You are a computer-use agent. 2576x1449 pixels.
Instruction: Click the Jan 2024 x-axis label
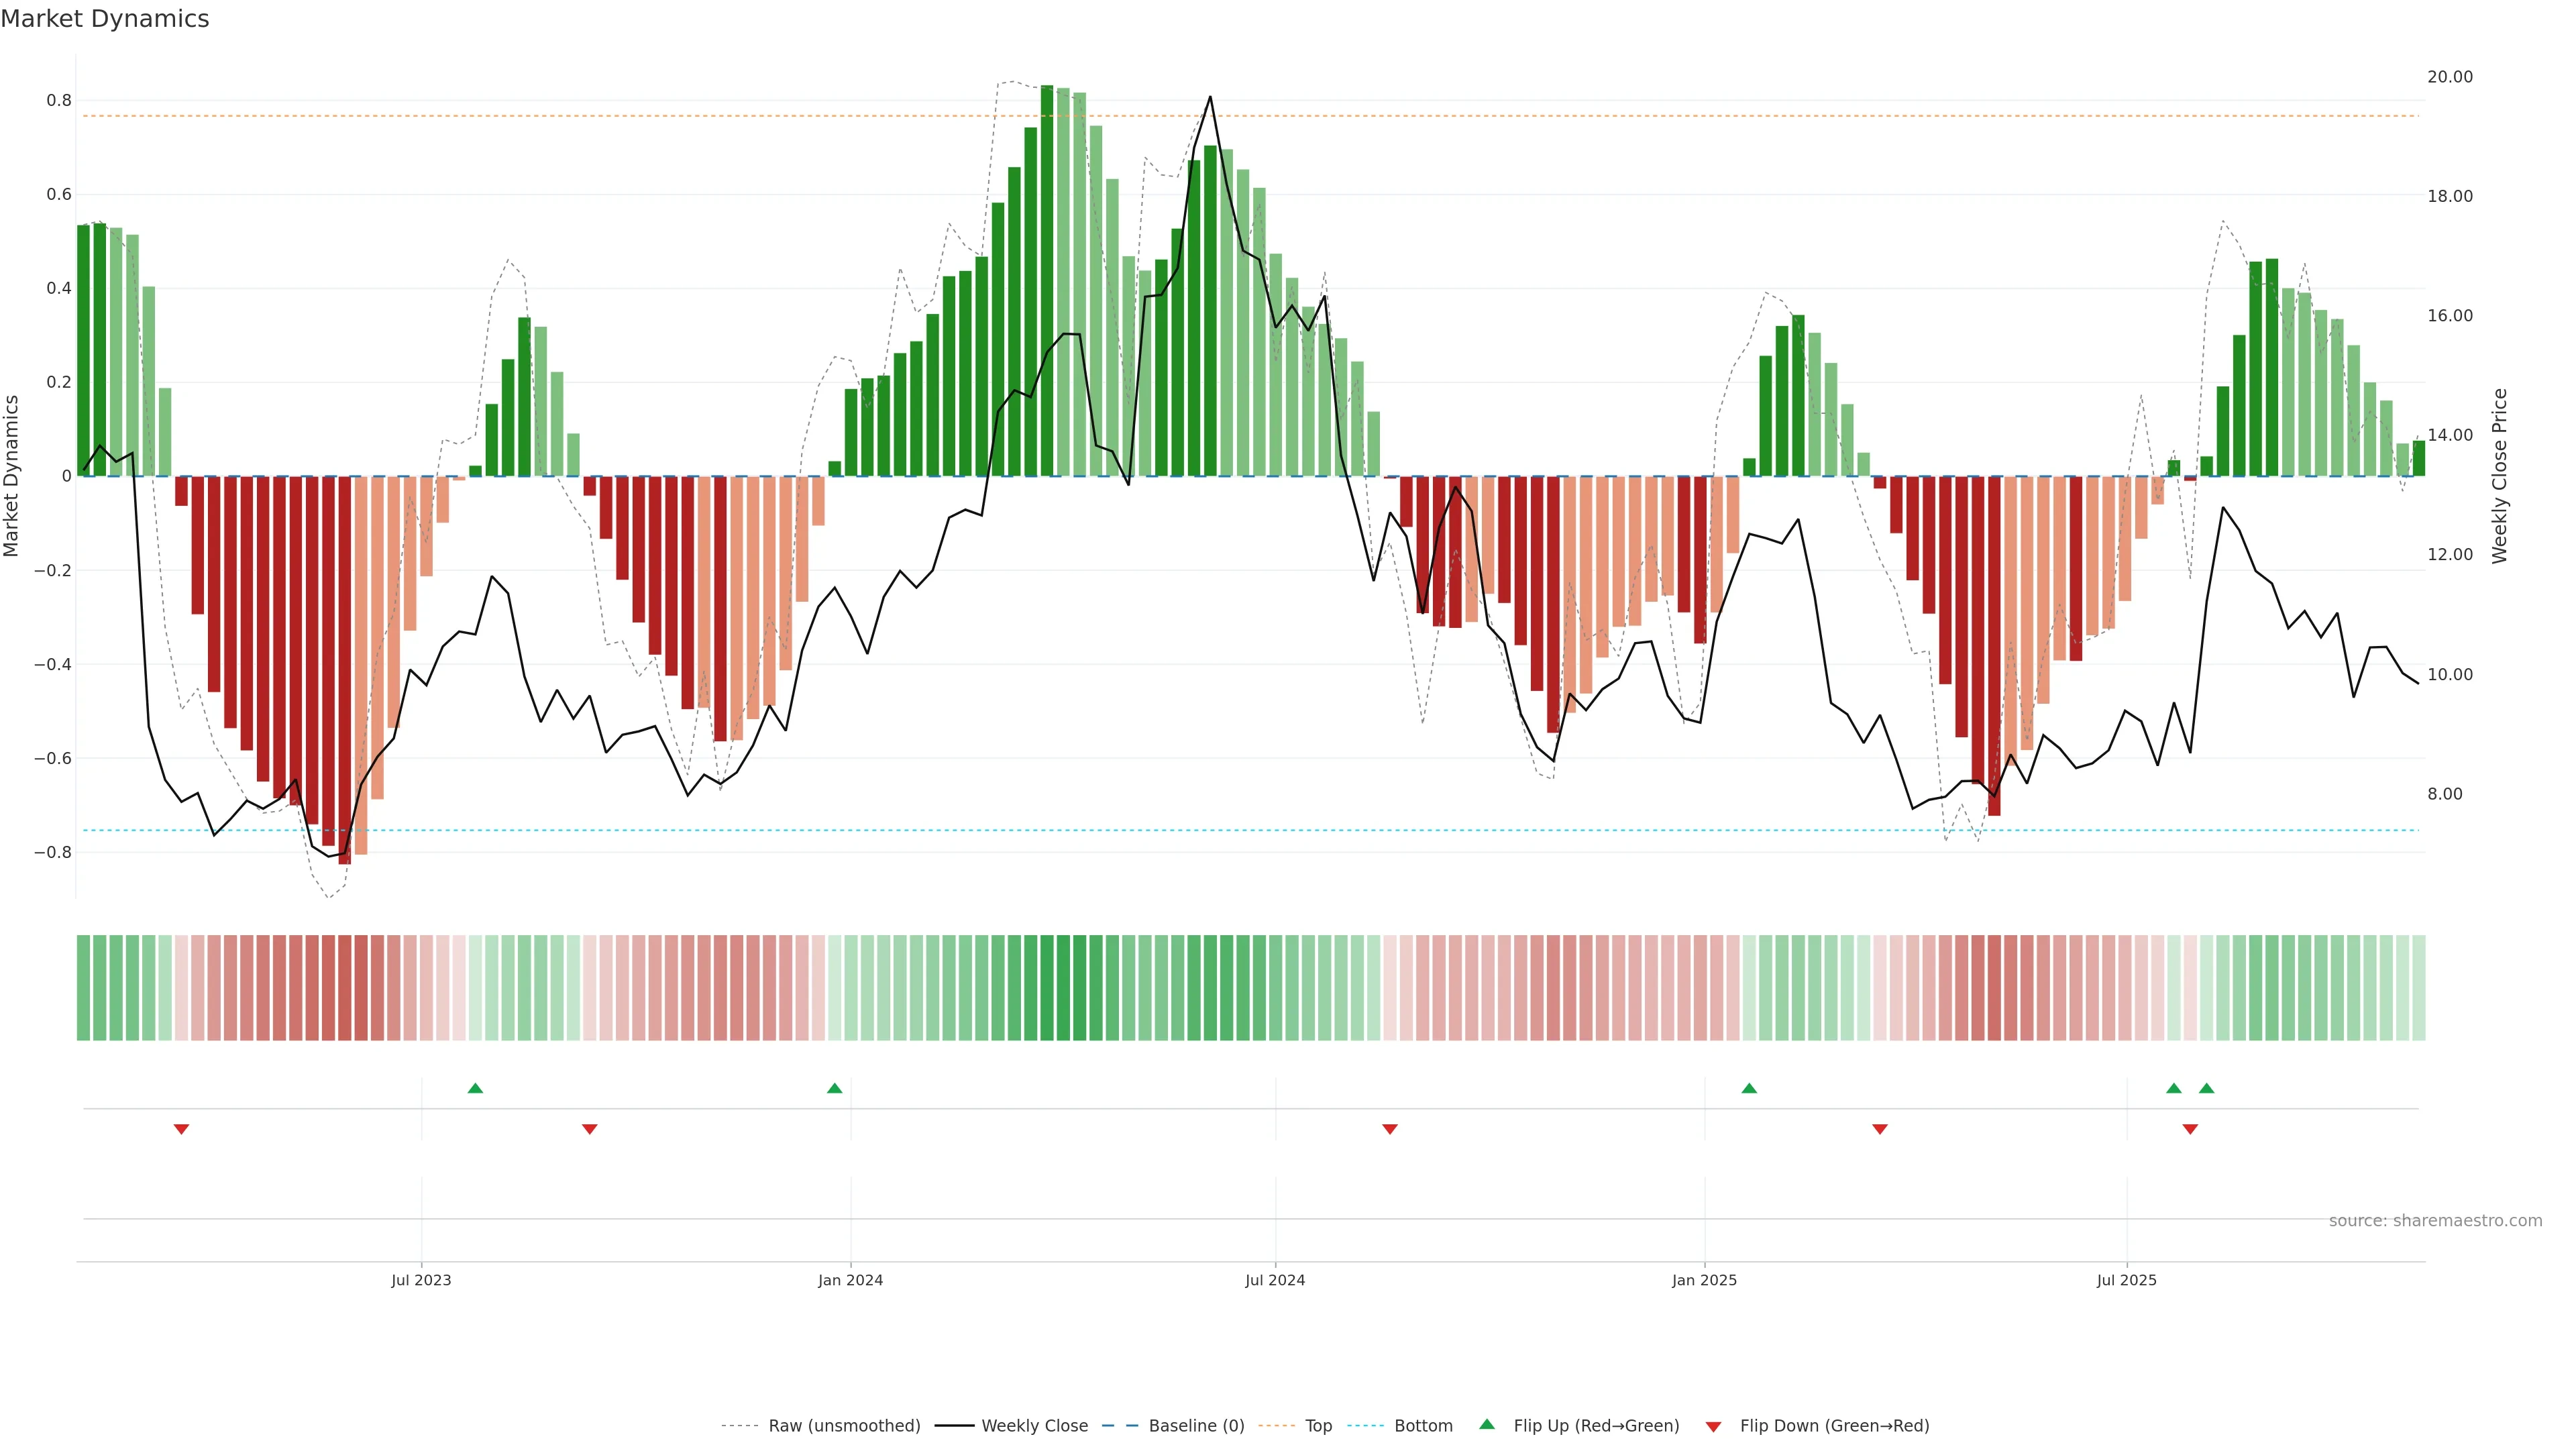tap(850, 1280)
